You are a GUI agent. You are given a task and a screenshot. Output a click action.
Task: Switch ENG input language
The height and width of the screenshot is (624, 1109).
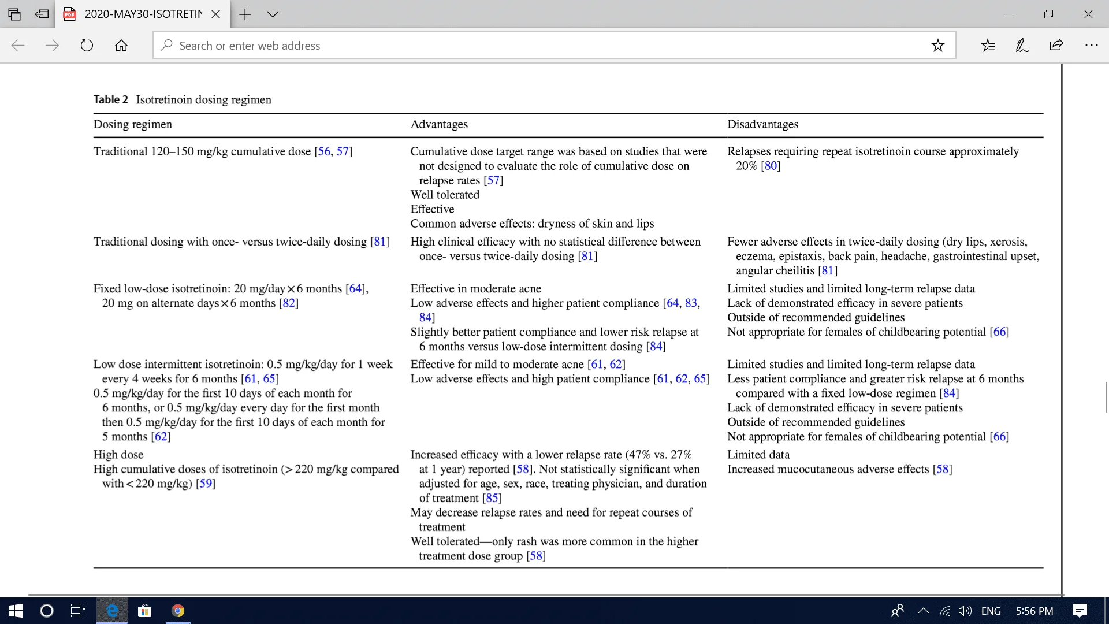pos(991,611)
